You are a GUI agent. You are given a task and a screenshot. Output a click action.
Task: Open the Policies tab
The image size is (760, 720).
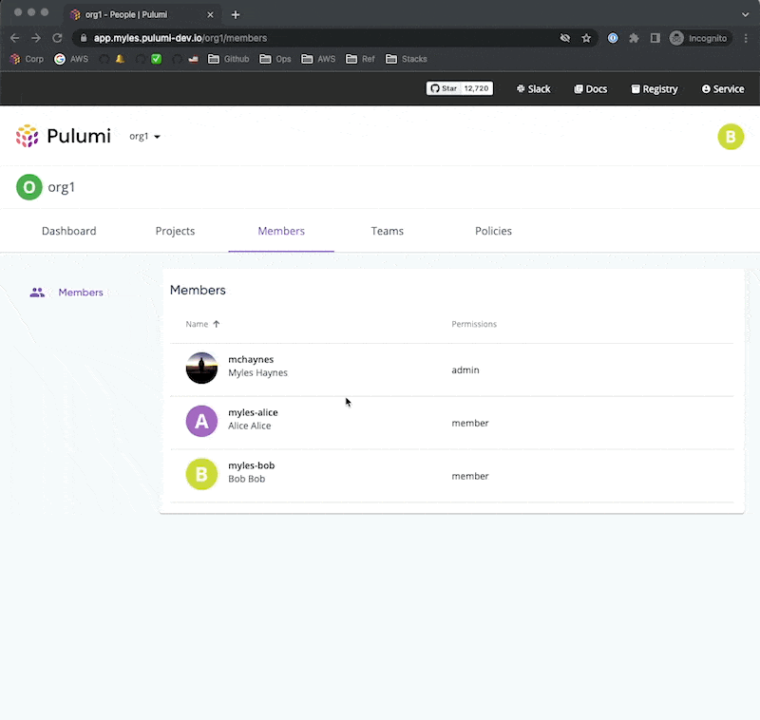(x=493, y=231)
